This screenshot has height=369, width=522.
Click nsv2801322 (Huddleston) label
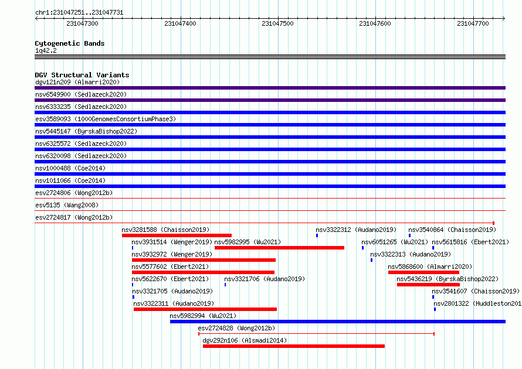[477, 303]
